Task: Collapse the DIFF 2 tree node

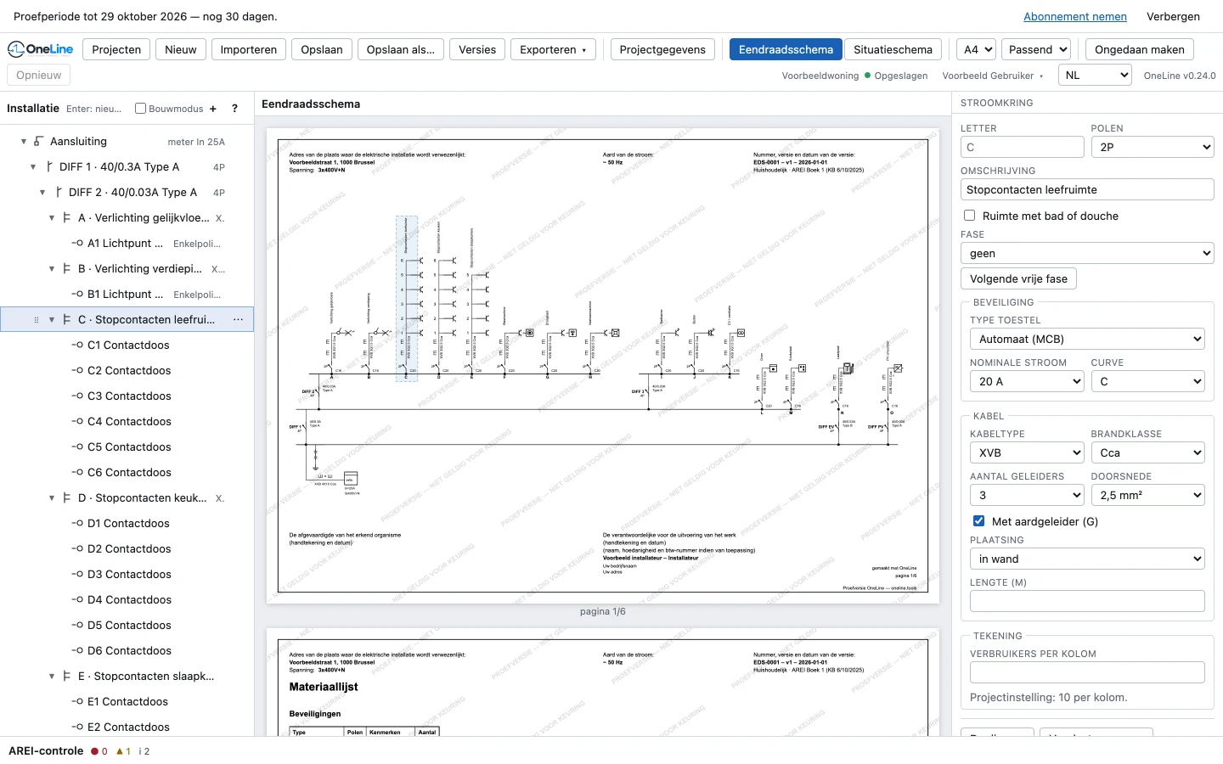Action: click(42, 193)
